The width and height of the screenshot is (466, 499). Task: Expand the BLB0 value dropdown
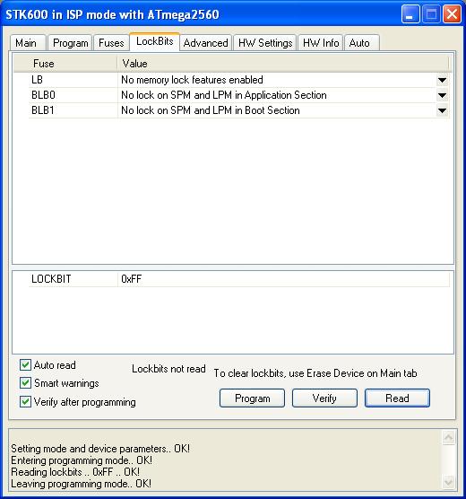pos(442,95)
